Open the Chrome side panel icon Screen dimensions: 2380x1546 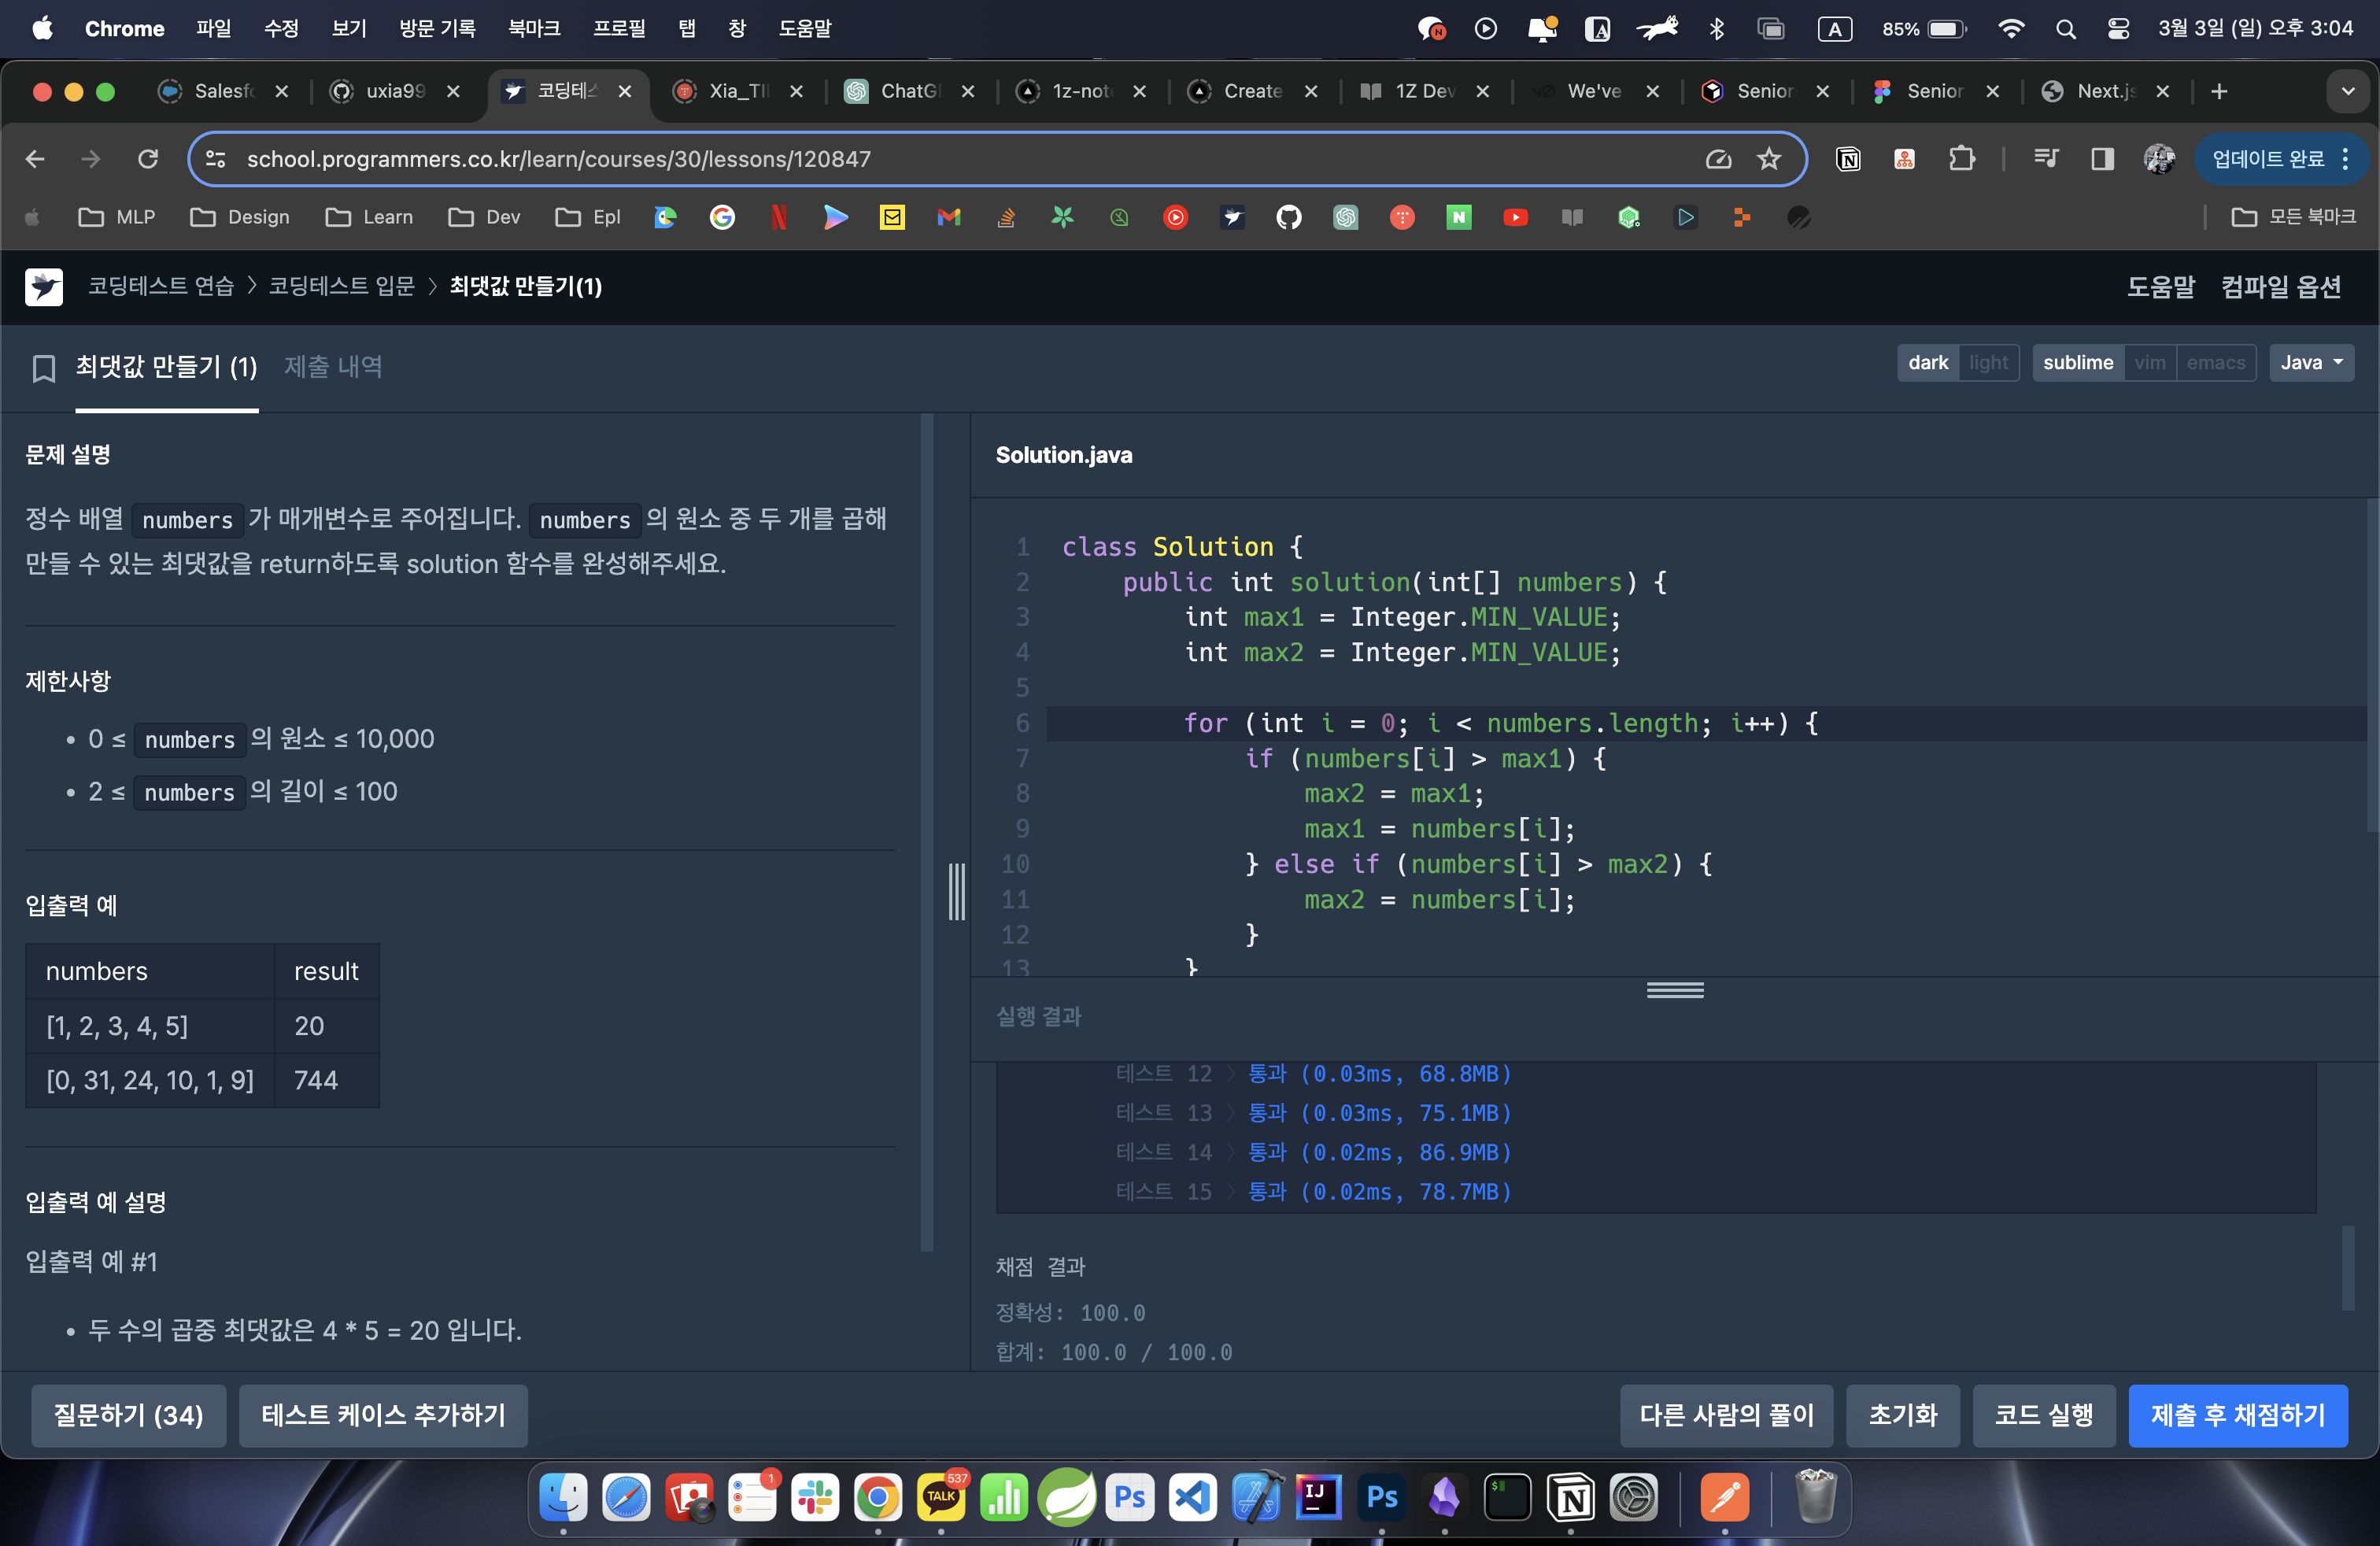2102,159
